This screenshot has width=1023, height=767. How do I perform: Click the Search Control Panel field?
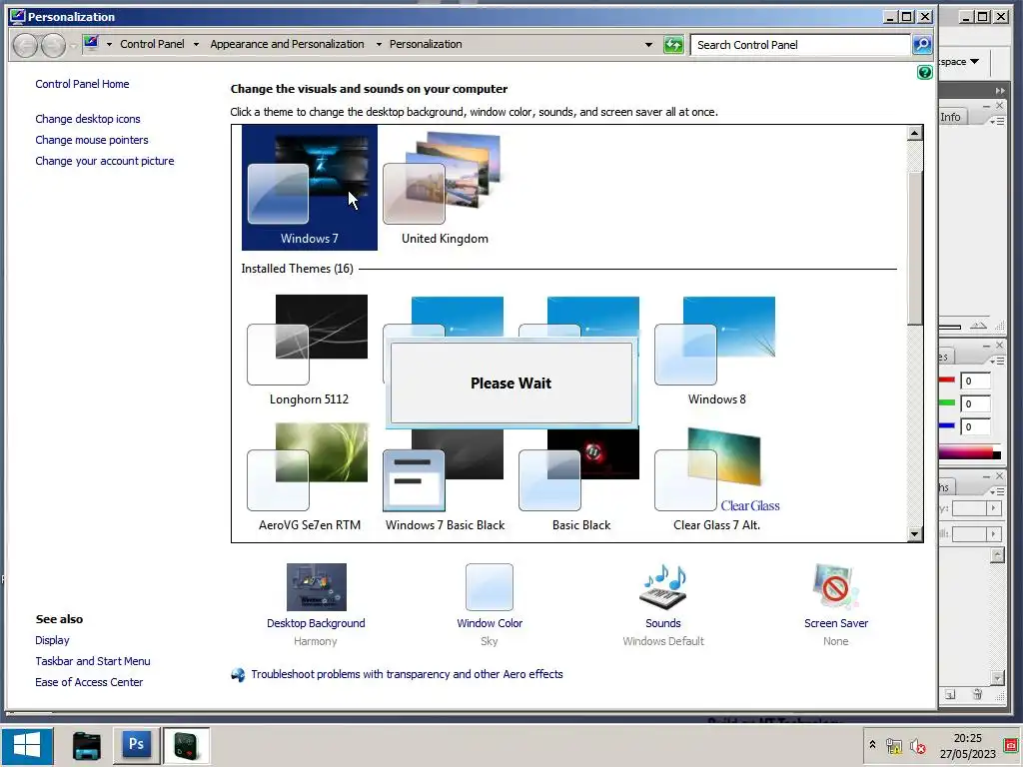click(800, 45)
